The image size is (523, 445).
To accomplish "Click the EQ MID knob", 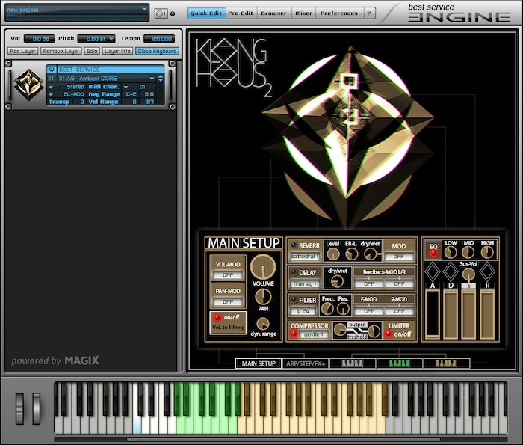I will [468, 252].
